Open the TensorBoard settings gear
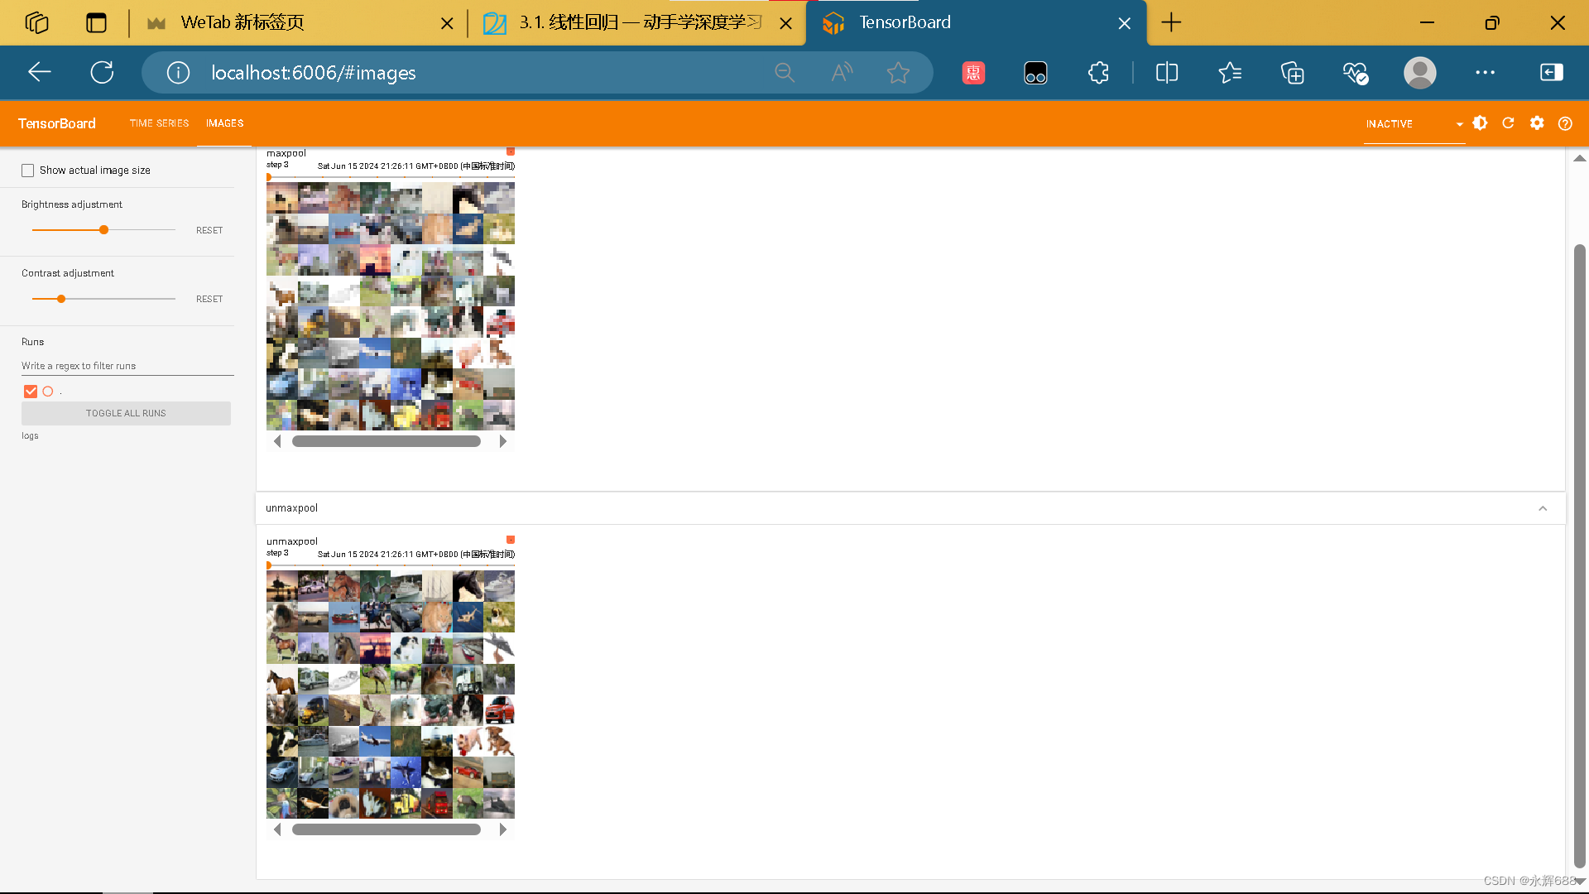 (1537, 123)
